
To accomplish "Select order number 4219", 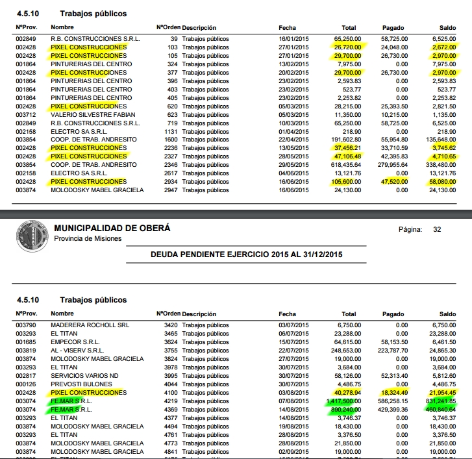I will pos(170,401).
